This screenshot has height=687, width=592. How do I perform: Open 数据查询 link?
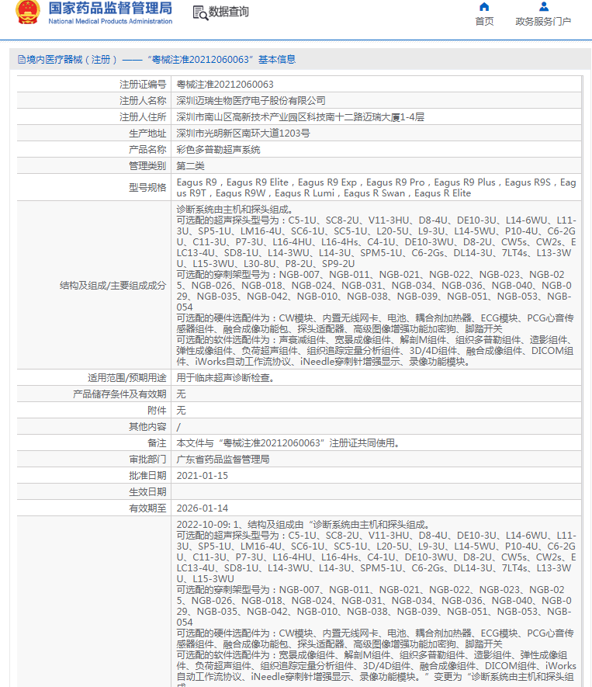point(229,12)
